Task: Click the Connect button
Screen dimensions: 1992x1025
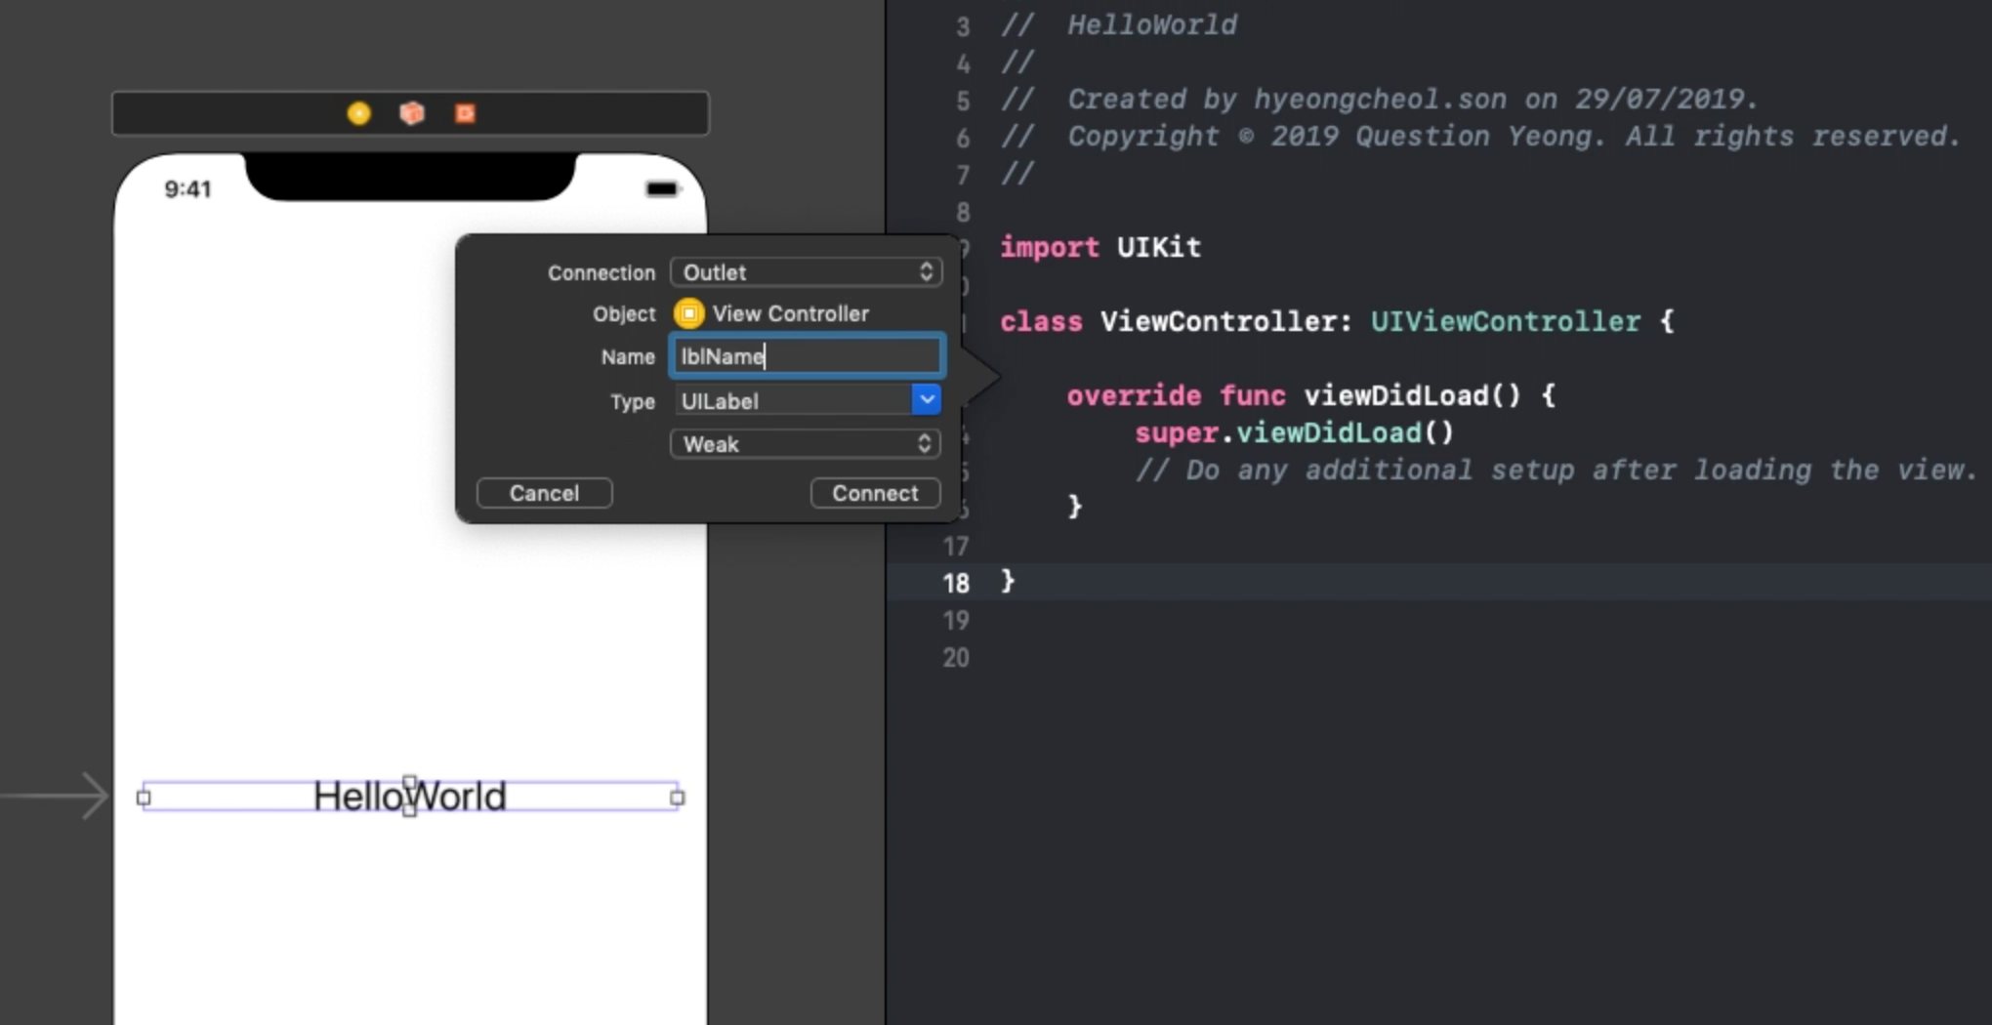Action: tap(875, 493)
